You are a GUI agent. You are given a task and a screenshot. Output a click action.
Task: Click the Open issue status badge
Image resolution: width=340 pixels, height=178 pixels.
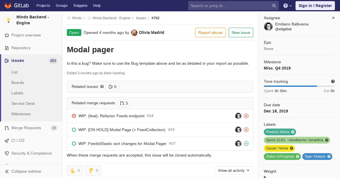[74, 32]
